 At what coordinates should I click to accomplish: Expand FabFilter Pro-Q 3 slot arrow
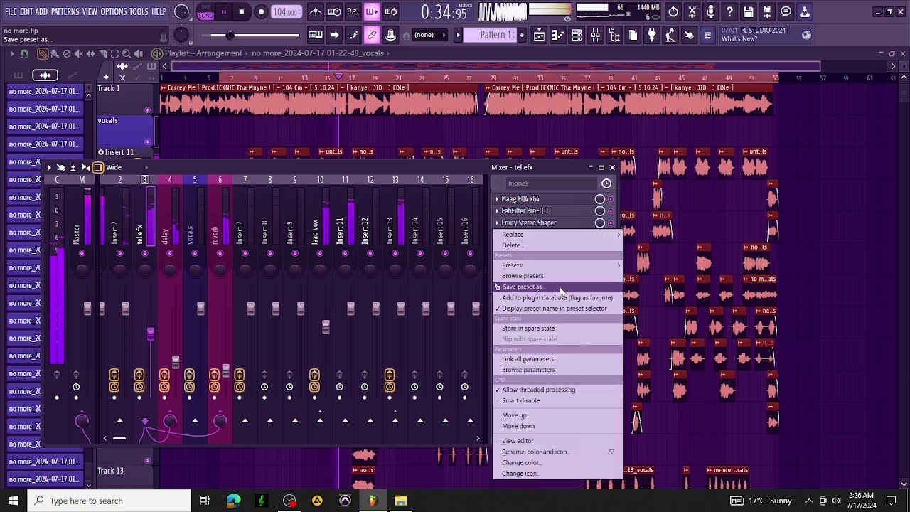[497, 211]
